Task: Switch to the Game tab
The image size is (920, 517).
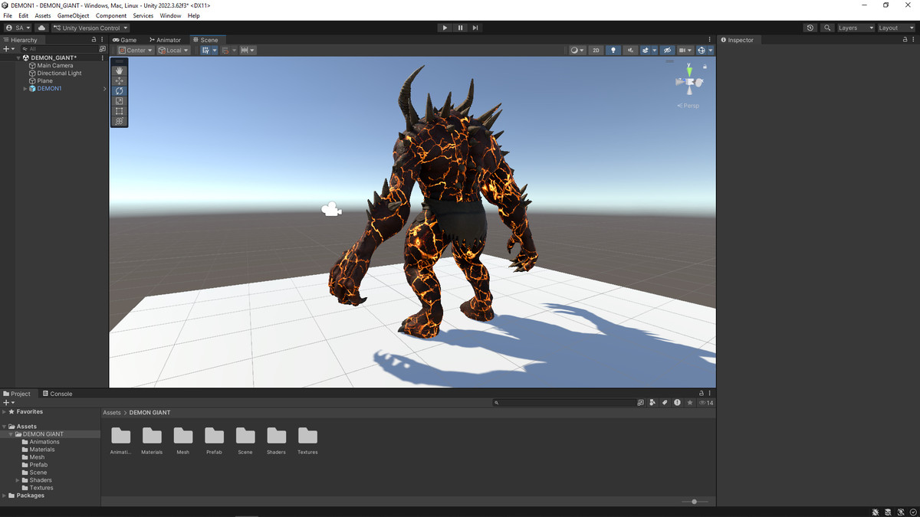Action: tap(124, 39)
